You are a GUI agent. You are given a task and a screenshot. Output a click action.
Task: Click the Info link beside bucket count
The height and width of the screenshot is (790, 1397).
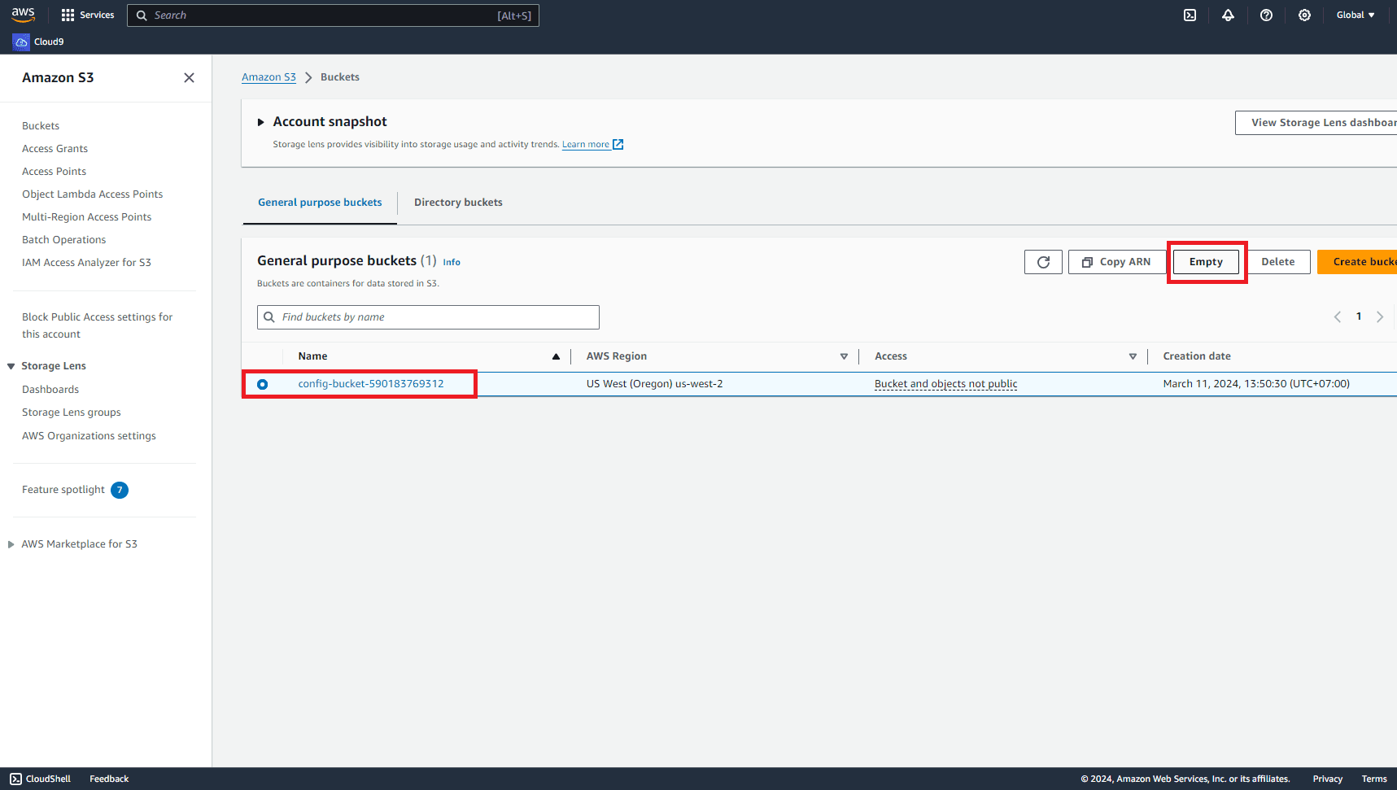pyautogui.click(x=452, y=262)
